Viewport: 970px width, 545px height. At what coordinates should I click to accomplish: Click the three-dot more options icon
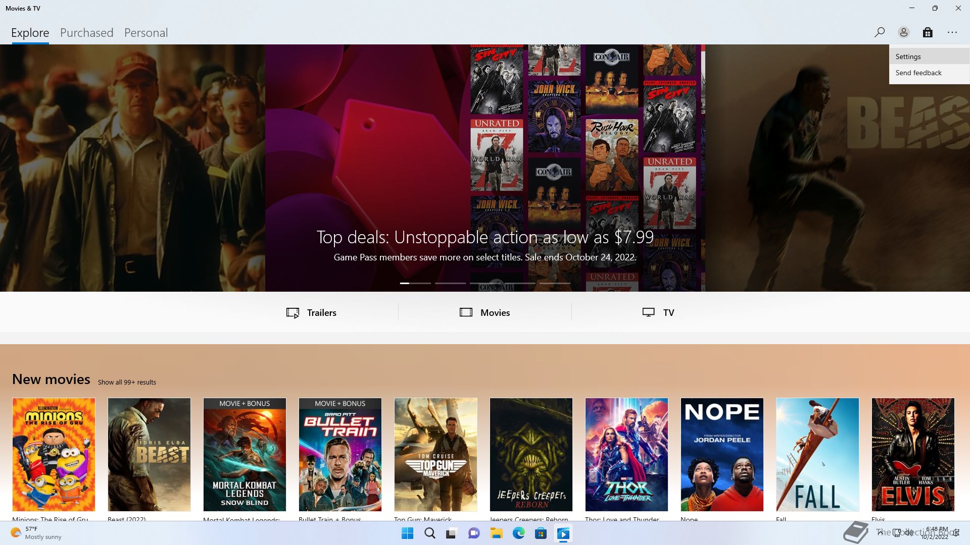click(x=952, y=32)
